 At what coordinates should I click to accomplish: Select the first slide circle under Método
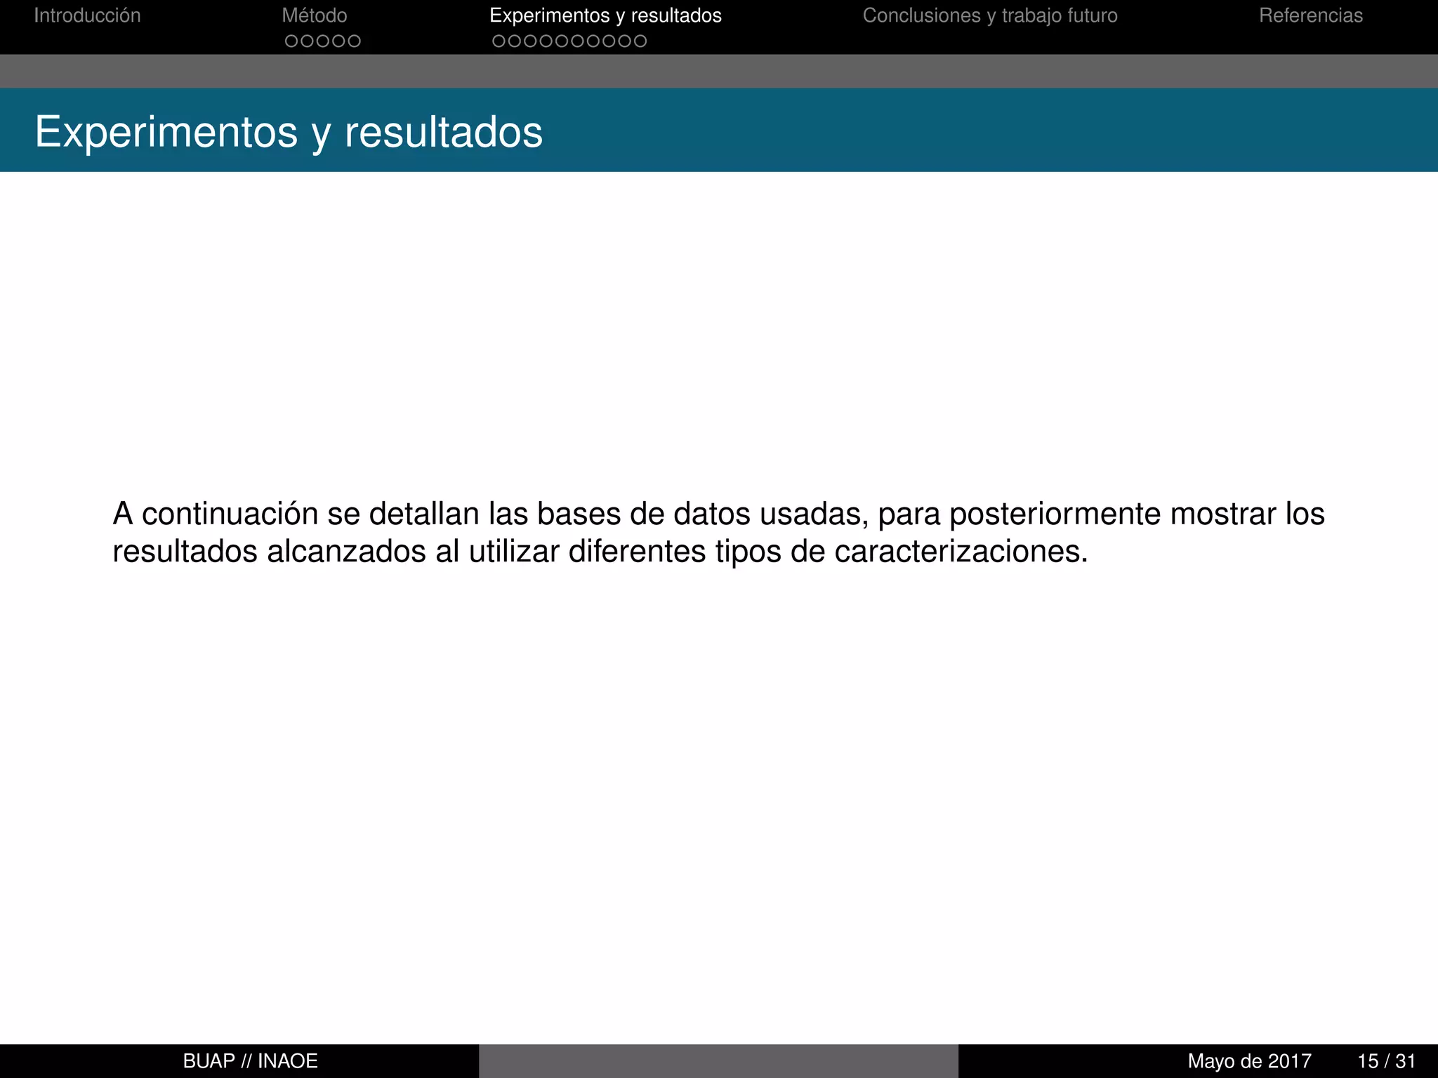[291, 41]
